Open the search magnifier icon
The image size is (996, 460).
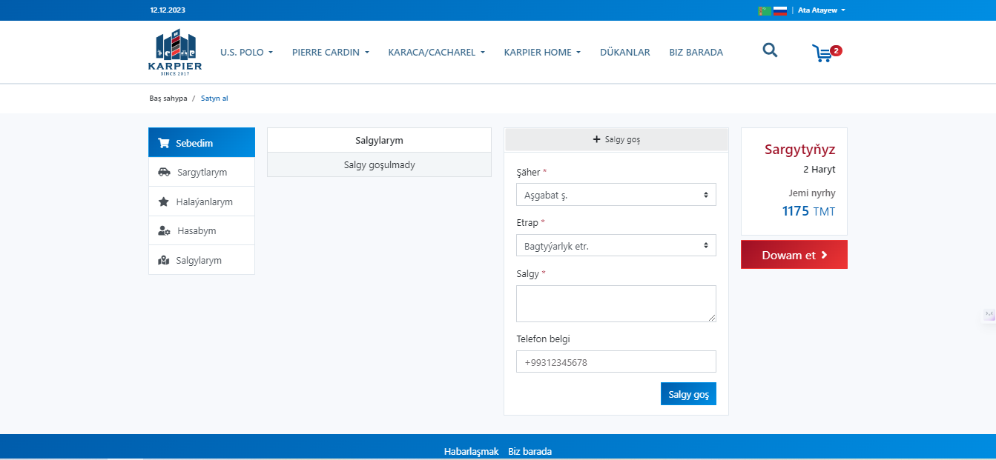tap(770, 50)
